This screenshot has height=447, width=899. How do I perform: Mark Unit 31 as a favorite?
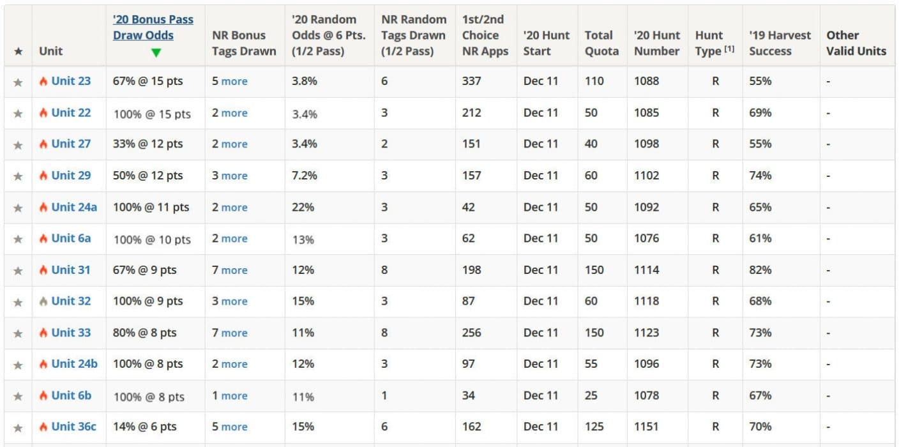click(x=18, y=271)
